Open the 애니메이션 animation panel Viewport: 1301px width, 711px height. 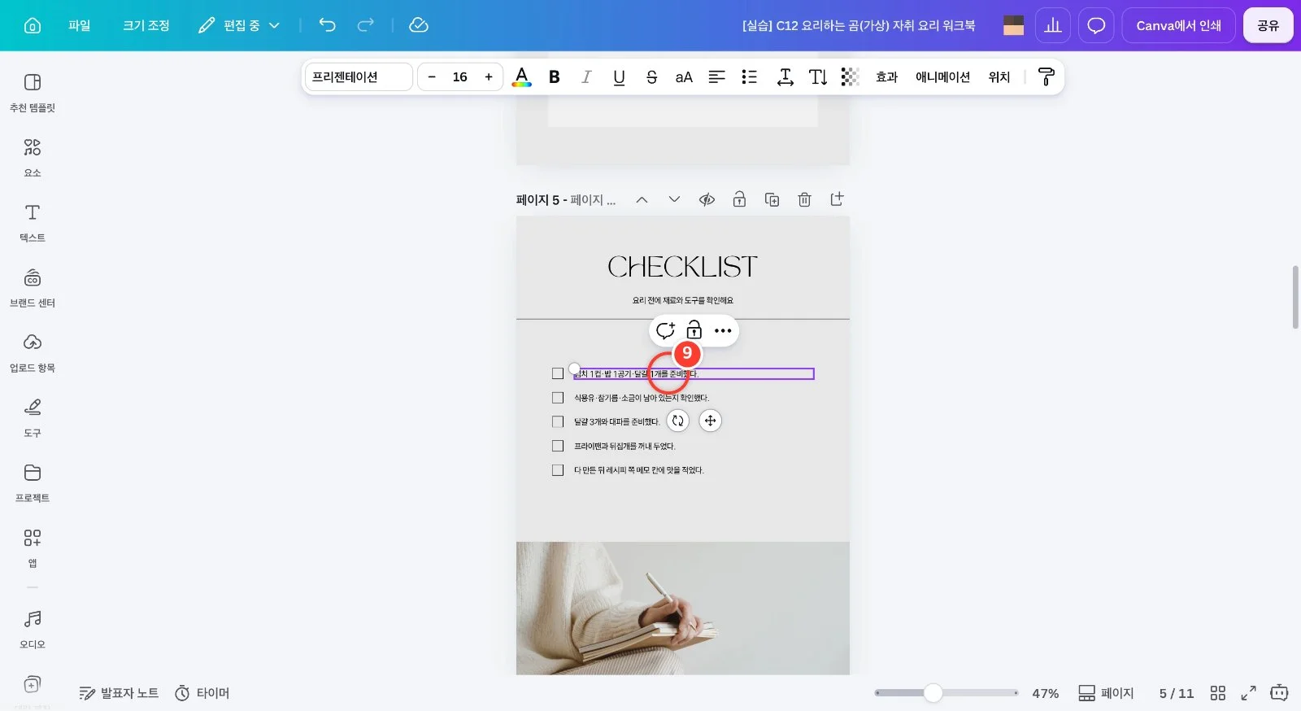click(x=943, y=76)
